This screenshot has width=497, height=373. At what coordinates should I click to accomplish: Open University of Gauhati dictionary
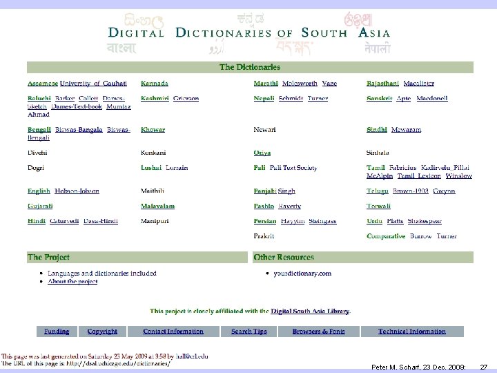[x=93, y=84]
